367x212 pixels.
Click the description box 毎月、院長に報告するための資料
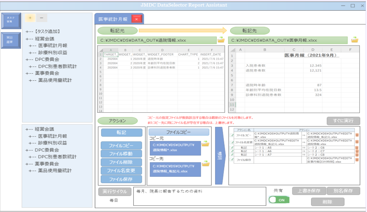(x=200, y=196)
